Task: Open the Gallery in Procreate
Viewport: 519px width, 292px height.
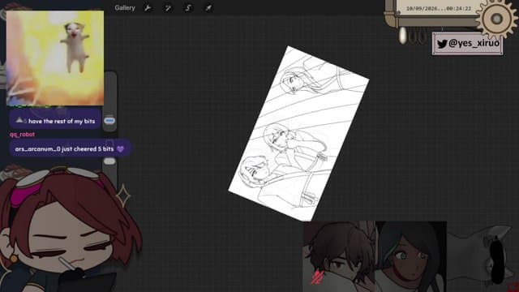Action: [x=125, y=8]
